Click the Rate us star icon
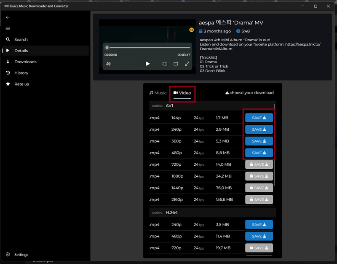 [8, 84]
